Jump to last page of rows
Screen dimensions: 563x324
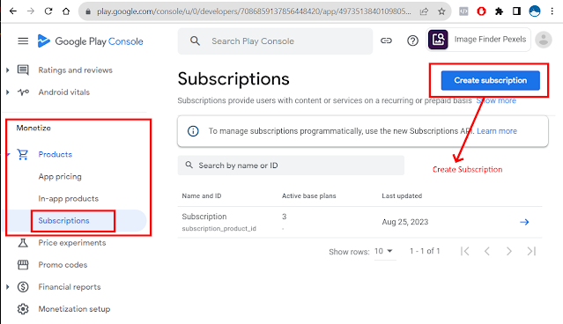pyautogui.click(x=531, y=251)
